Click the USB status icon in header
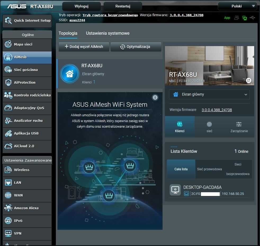This screenshot has width=260, height=246. click(x=252, y=17)
